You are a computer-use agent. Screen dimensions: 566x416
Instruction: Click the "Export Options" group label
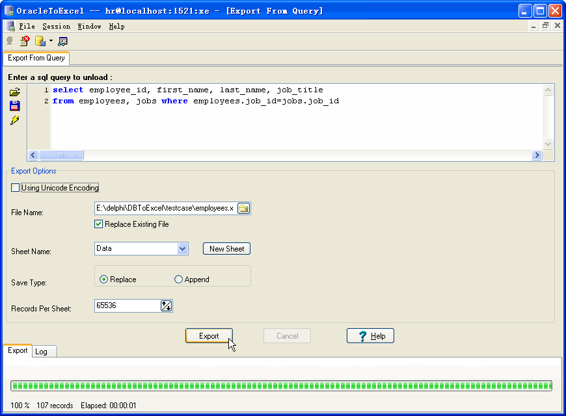pyautogui.click(x=34, y=171)
